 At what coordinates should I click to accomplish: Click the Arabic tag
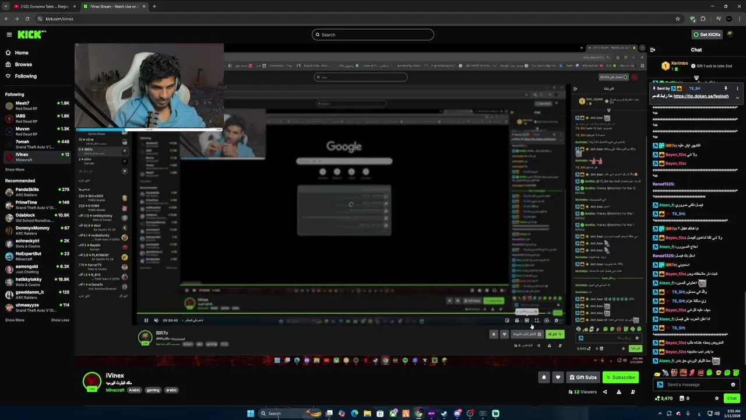coord(135,390)
